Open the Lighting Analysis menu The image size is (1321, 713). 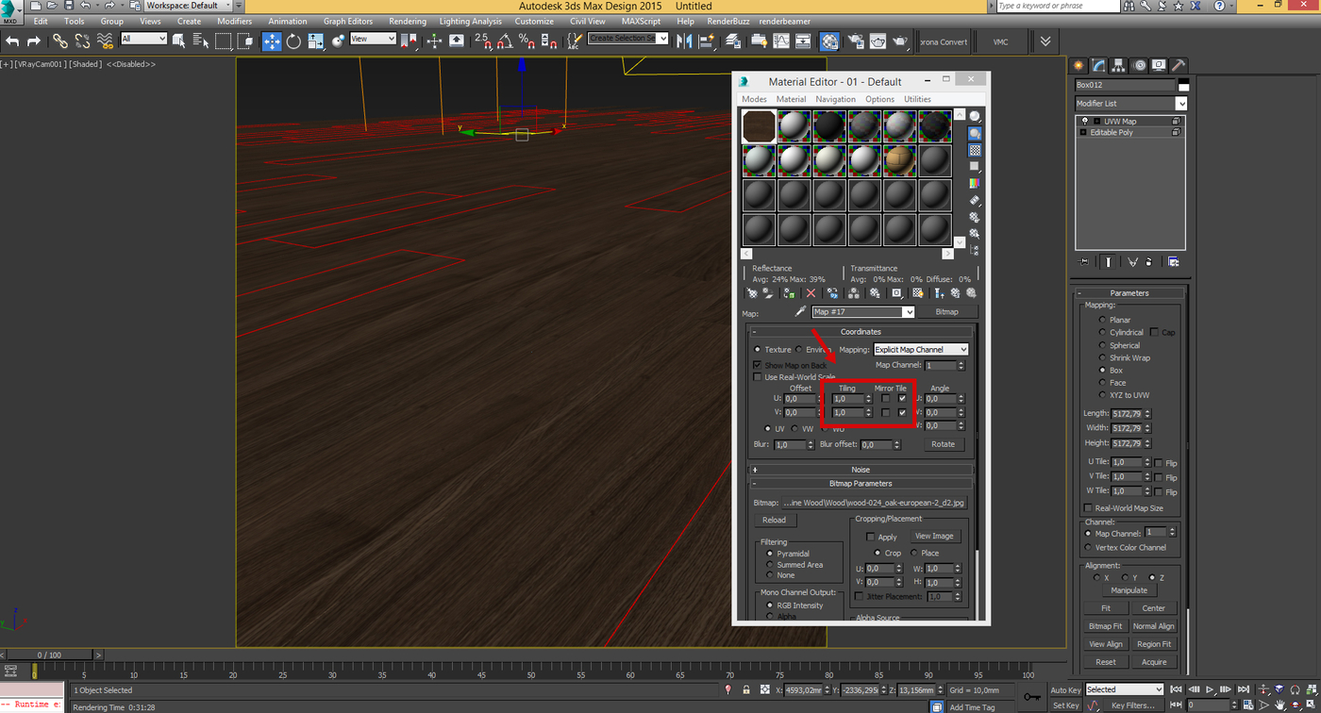[471, 21]
